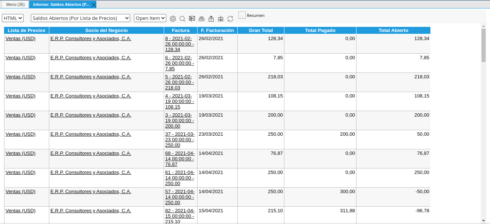The height and width of the screenshot is (224, 490).
Task: Open invoice link 37 - 2021-03-23 250.00
Action: click(180, 140)
